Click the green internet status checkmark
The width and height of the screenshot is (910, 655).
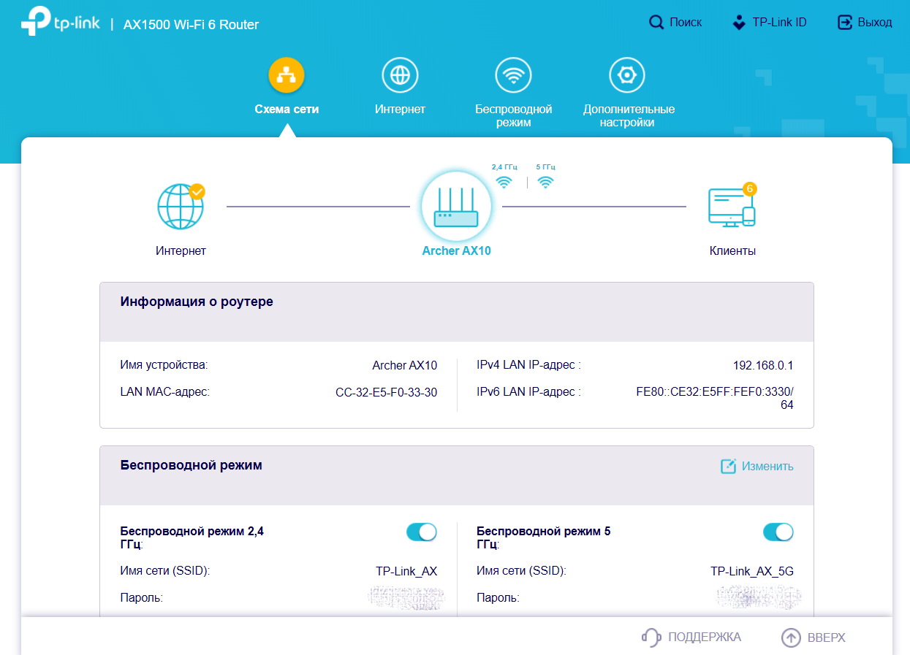click(x=197, y=192)
